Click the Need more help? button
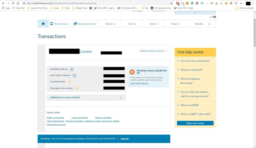256x148 pixels. pos(195,123)
